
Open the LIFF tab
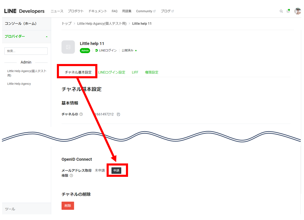click(135, 72)
